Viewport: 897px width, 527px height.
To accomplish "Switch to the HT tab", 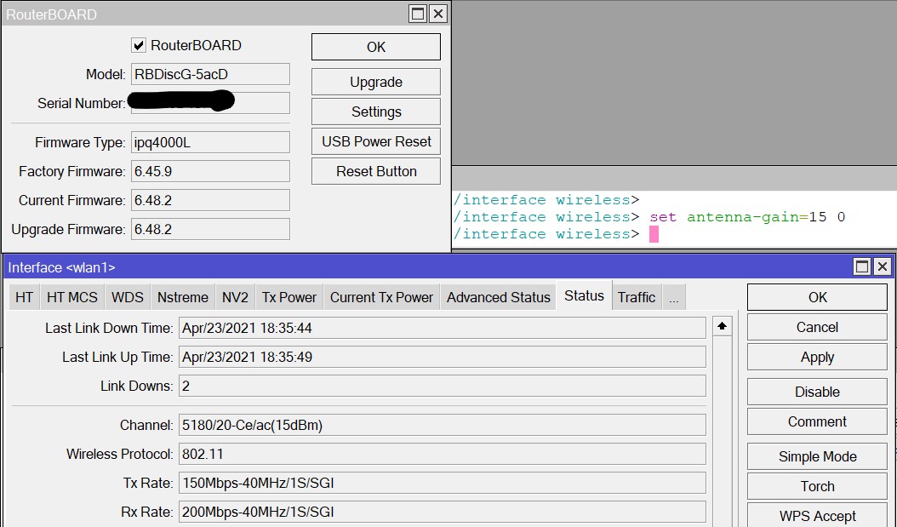I will [x=24, y=297].
